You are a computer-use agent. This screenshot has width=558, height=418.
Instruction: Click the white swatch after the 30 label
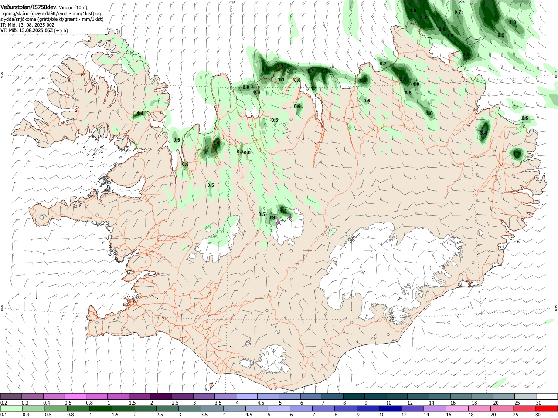tap(547, 396)
